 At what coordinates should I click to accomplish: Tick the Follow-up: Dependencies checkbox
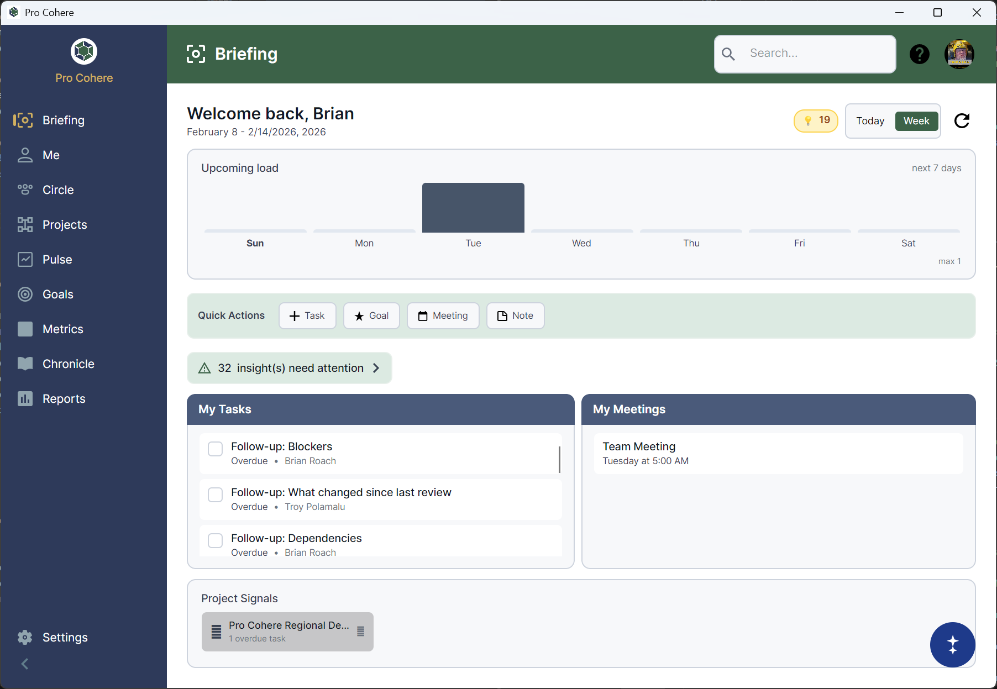(x=215, y=540)
